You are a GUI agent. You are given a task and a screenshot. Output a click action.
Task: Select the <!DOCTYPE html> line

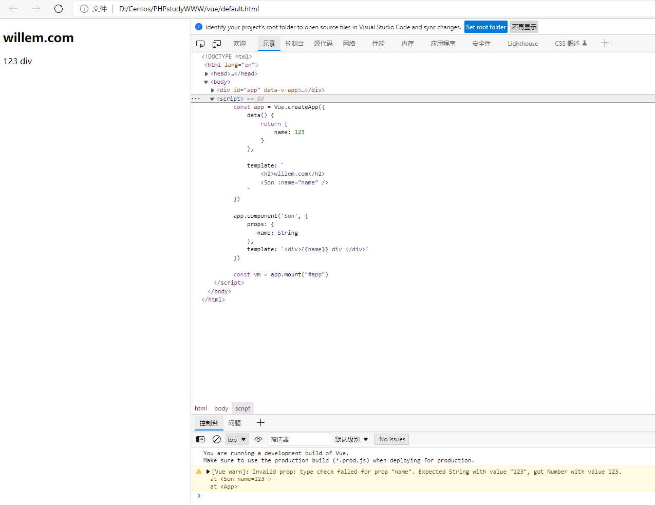[227, 57]
